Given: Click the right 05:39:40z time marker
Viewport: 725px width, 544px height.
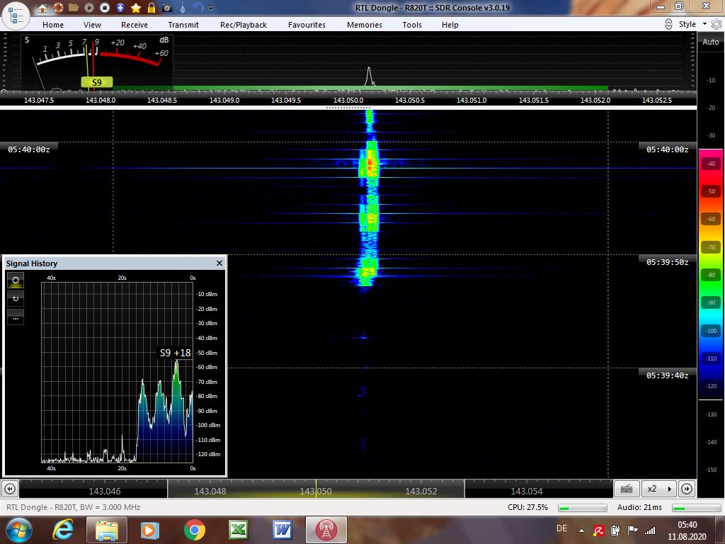Looking at the screenshot, I should [x=667, y=375].
